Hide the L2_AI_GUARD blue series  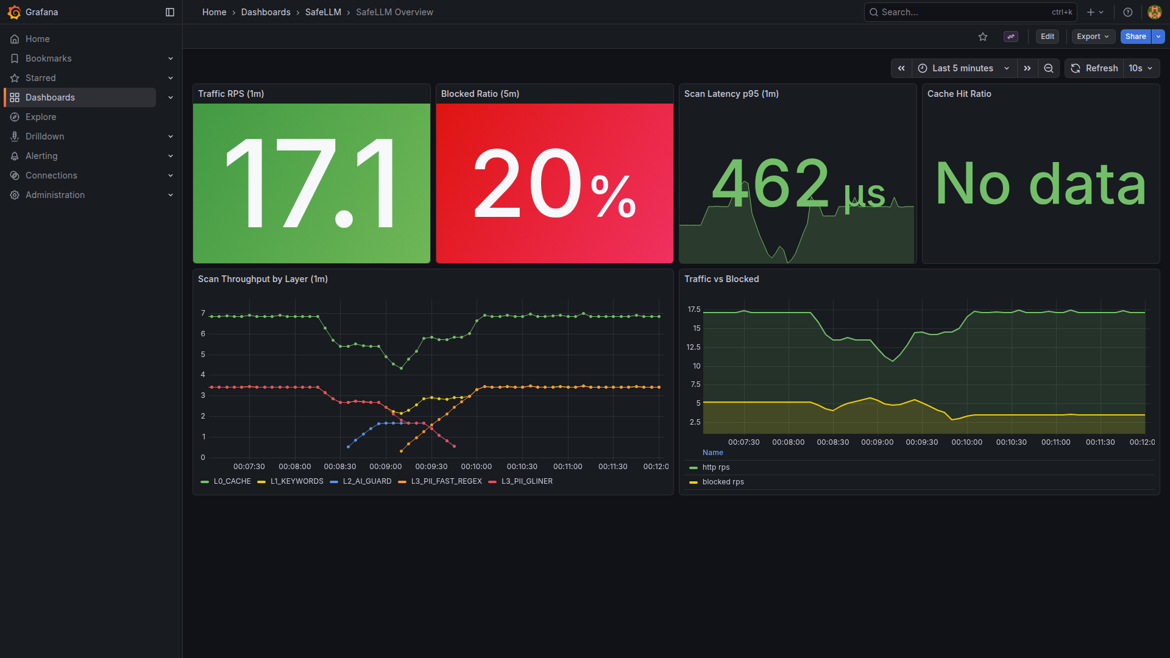point(366,481)
